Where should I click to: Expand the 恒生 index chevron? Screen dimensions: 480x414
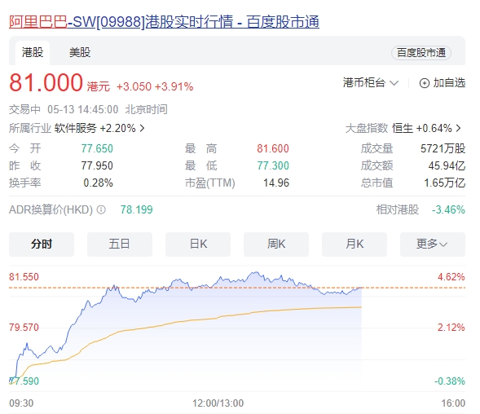click(458, 128)
